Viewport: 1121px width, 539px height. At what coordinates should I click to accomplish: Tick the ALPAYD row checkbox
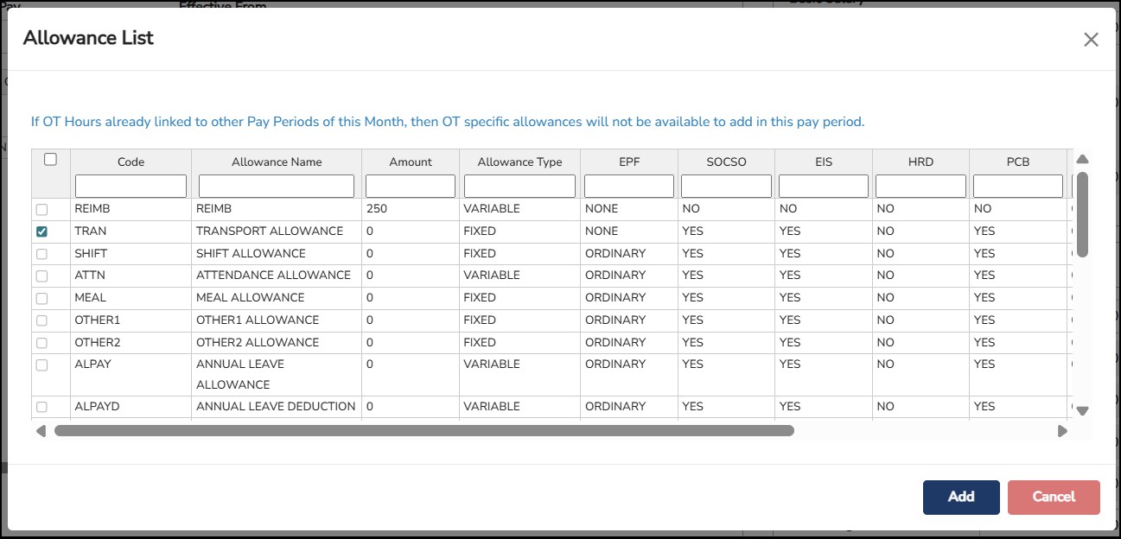click(x=41, y=407)
